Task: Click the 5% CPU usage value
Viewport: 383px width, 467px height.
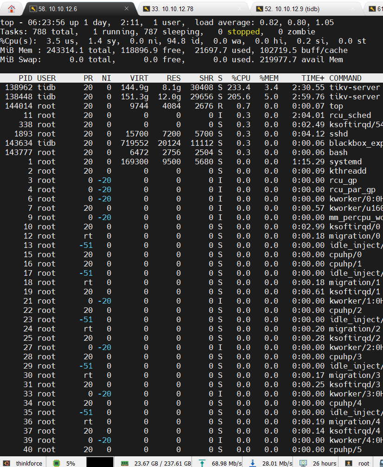Action: [70, 463]
